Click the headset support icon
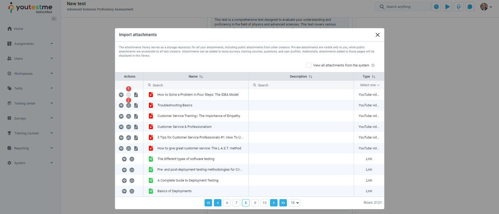This screenshot has height=214, width=499. [459, 7]
